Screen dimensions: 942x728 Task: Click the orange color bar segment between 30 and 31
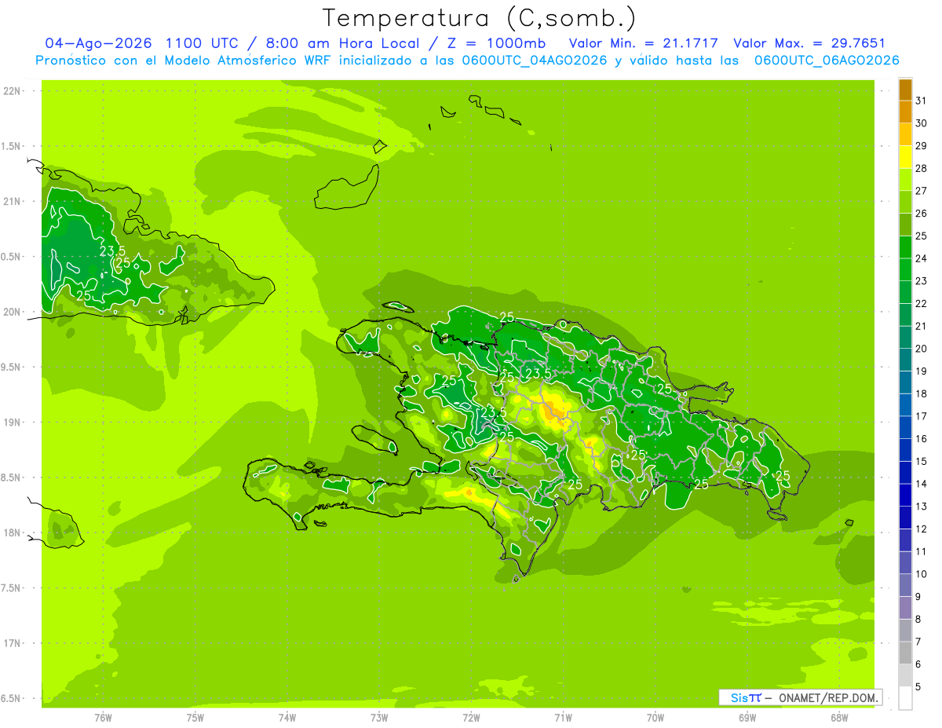point(905,112)
